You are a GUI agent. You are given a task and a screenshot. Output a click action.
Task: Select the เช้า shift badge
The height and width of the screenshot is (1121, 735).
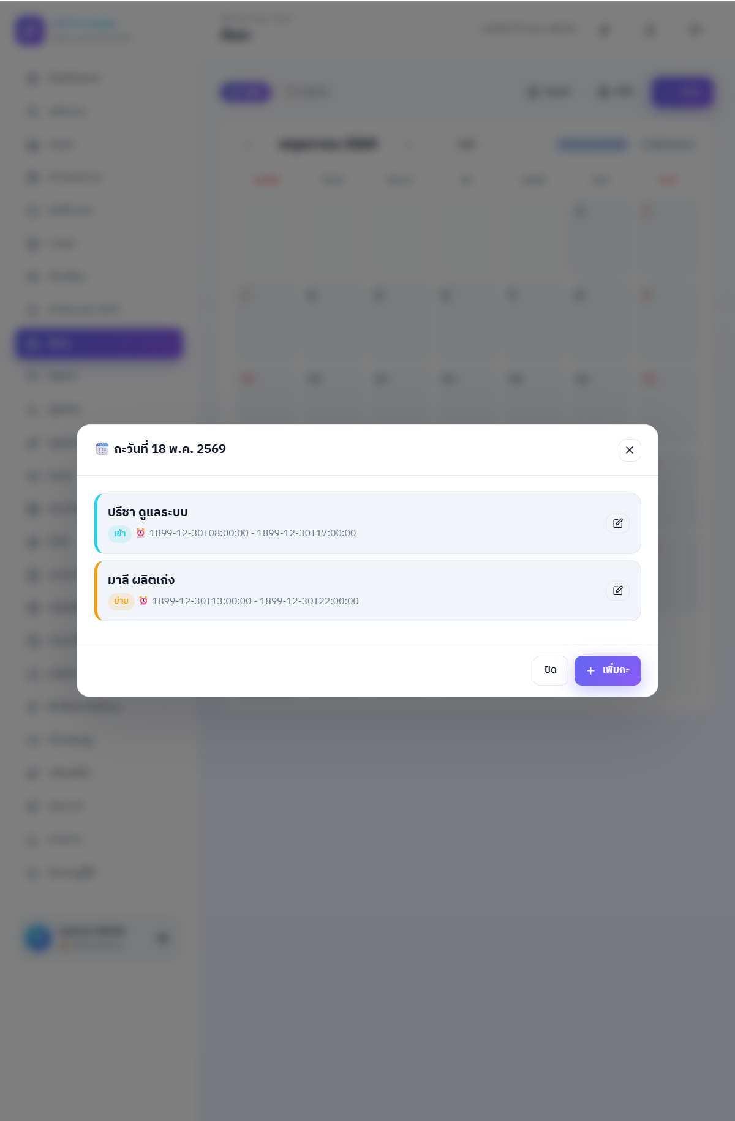[x=119, y=533]
